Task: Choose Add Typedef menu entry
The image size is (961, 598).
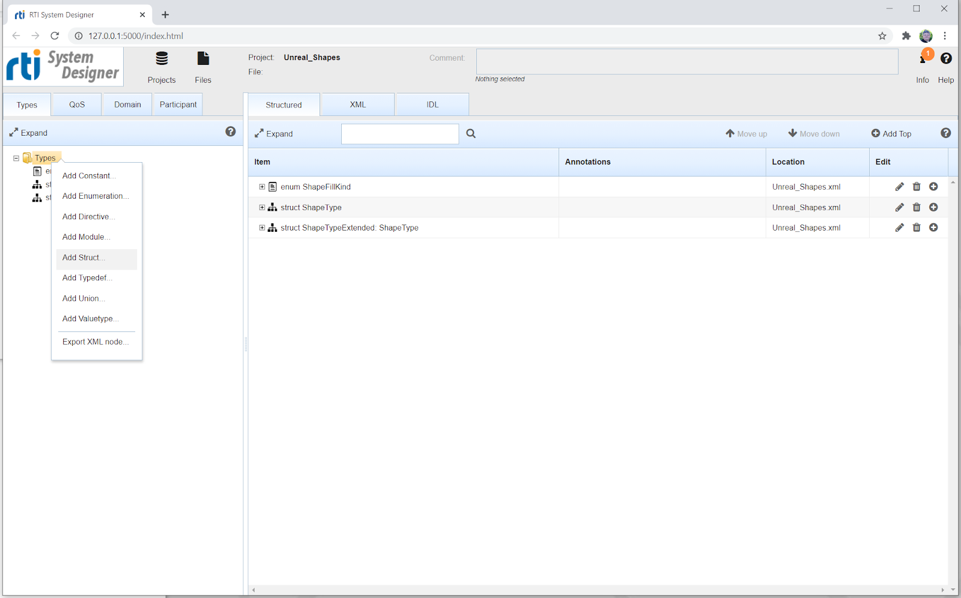Action: [x=97, y=278]
